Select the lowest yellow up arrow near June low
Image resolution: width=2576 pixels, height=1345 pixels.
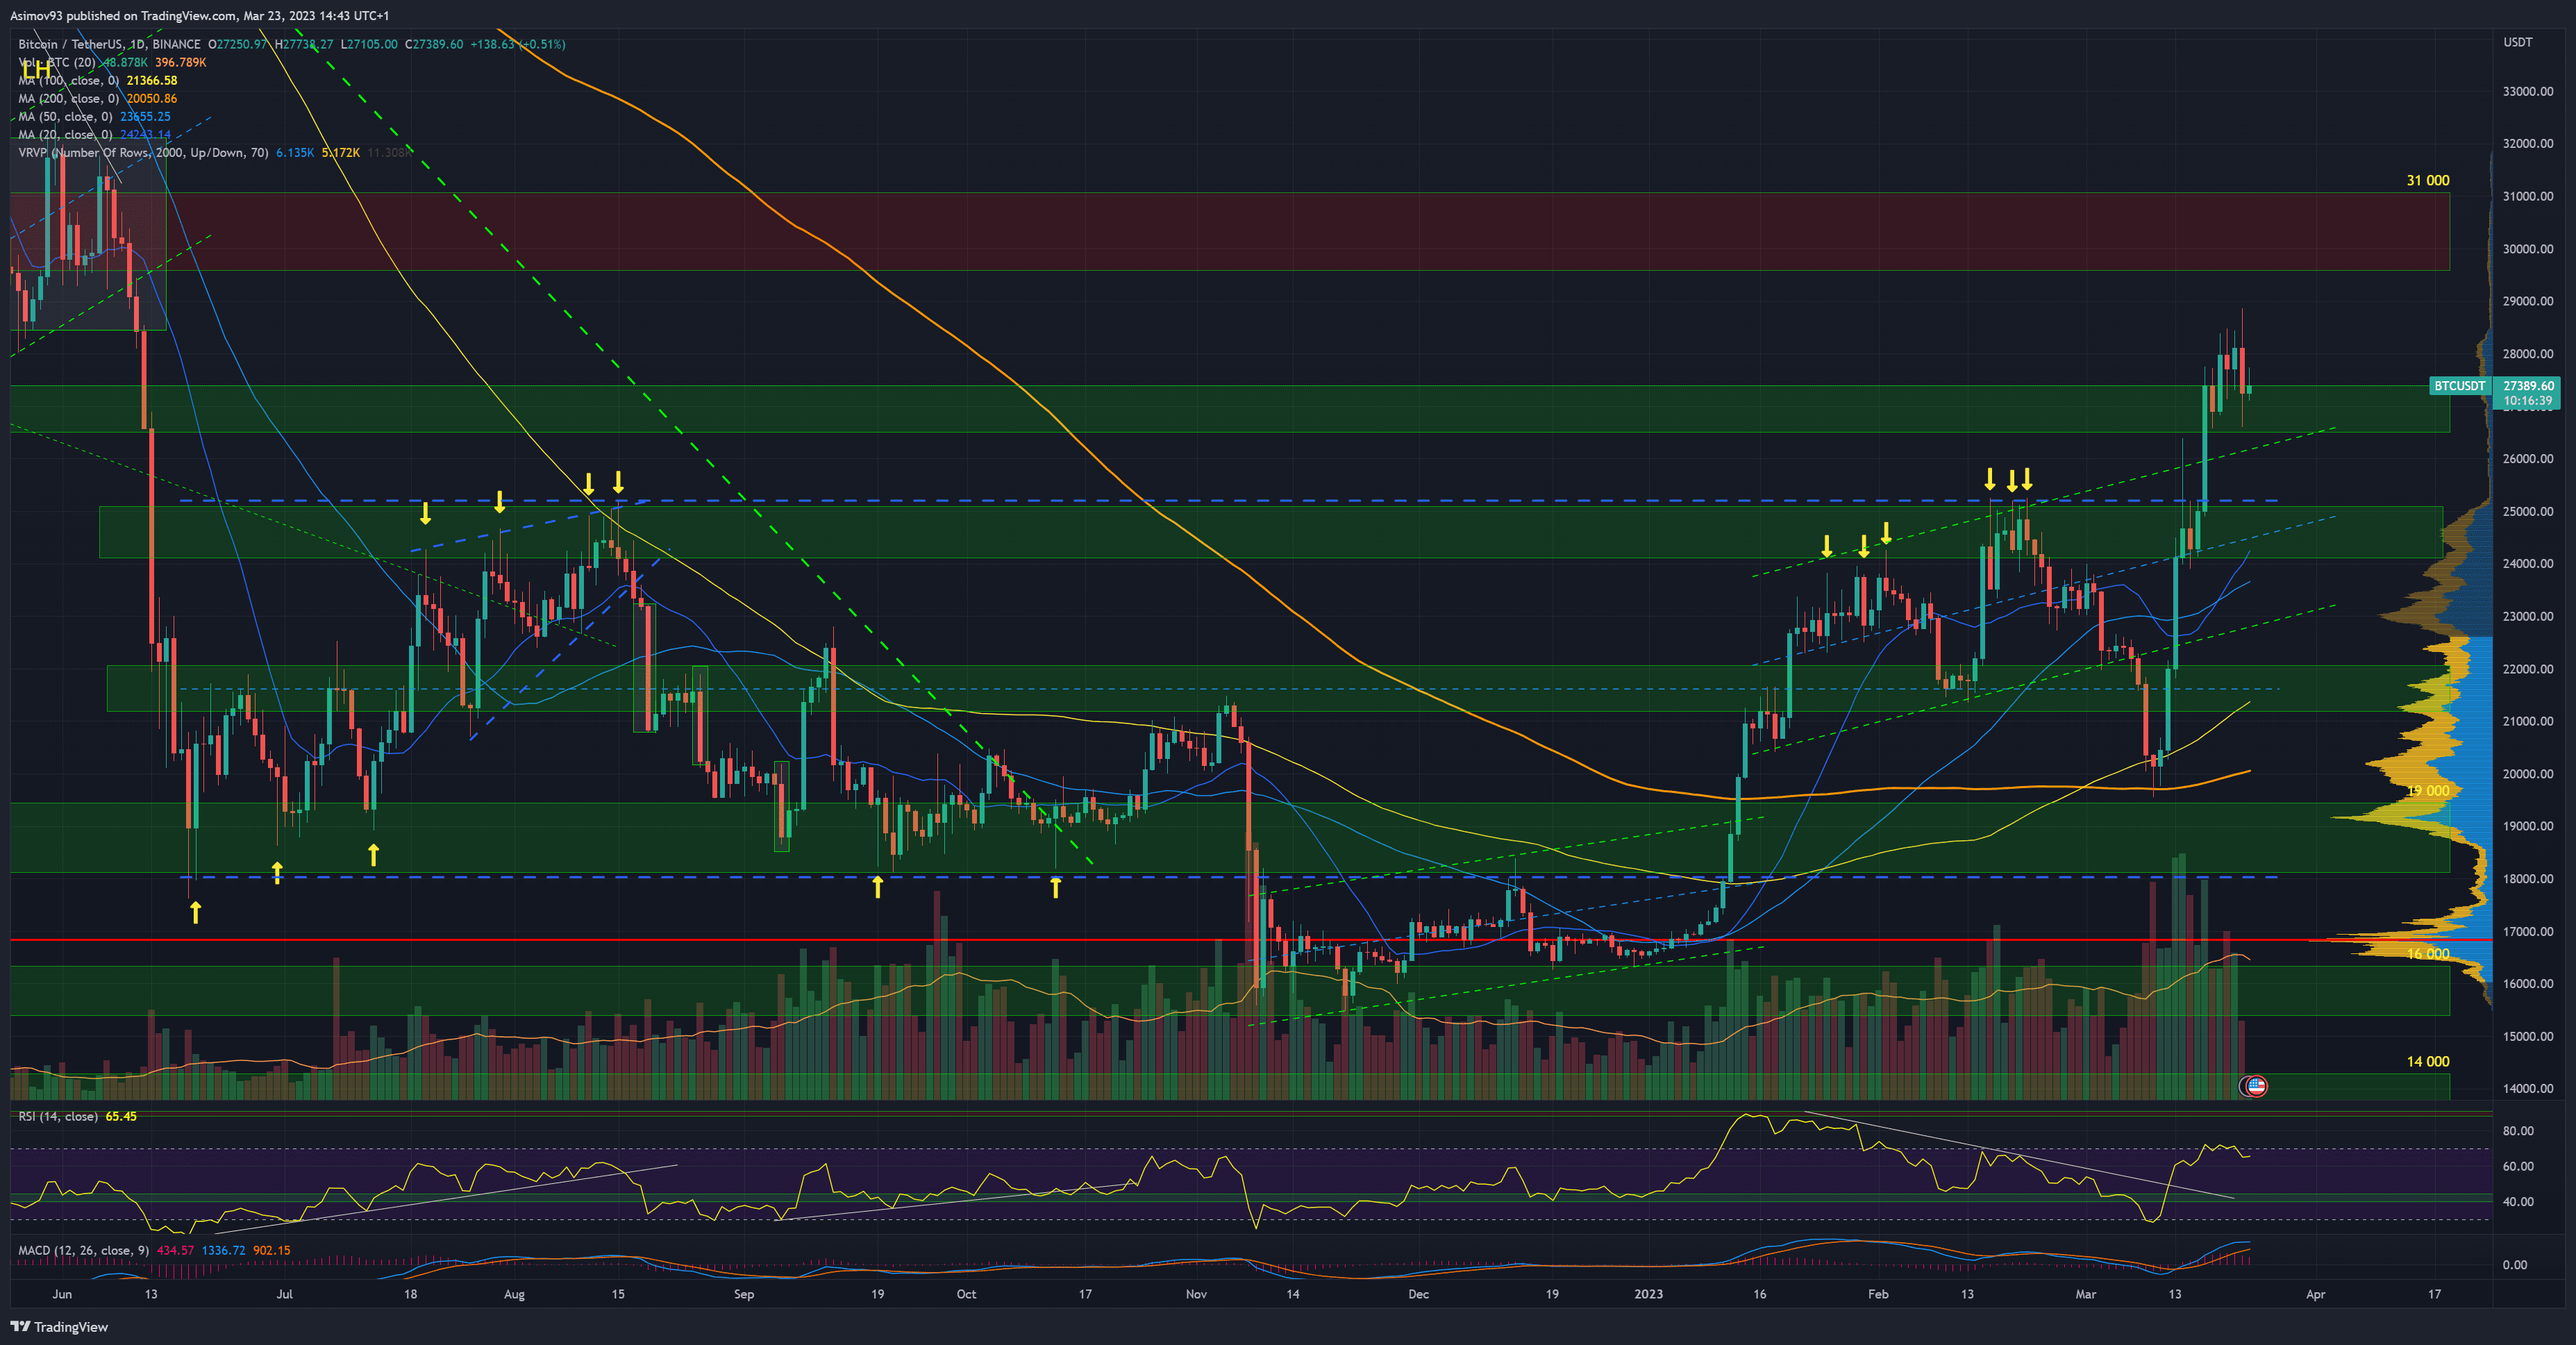coord(196,912)
